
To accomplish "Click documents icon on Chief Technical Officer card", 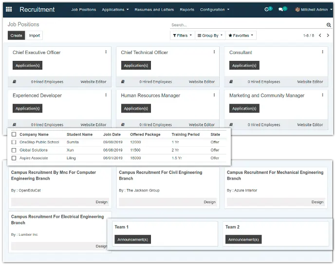I will click(x=123, y=82).
